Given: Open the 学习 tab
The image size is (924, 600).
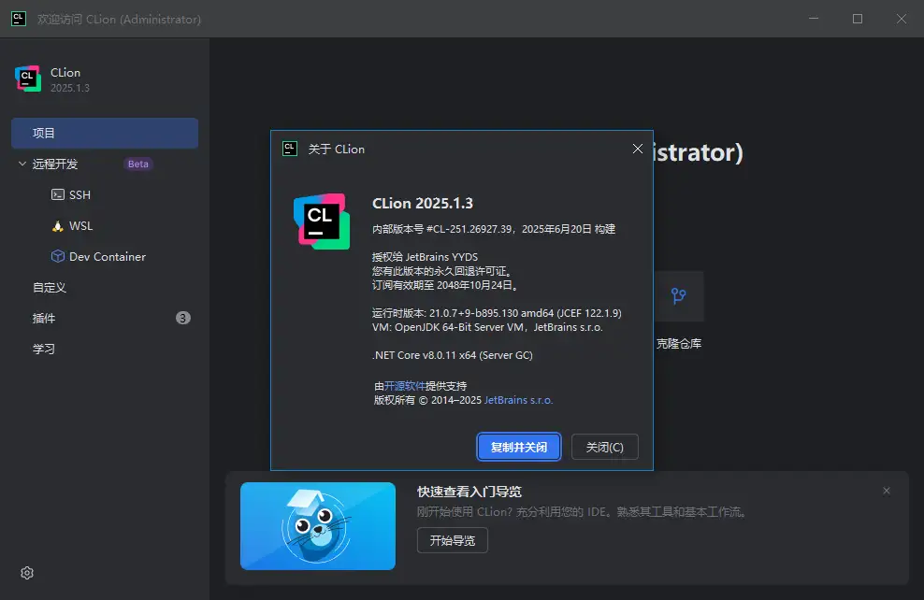Looking at the screenshot, I should pyautogui.click(x=44, y=350).
